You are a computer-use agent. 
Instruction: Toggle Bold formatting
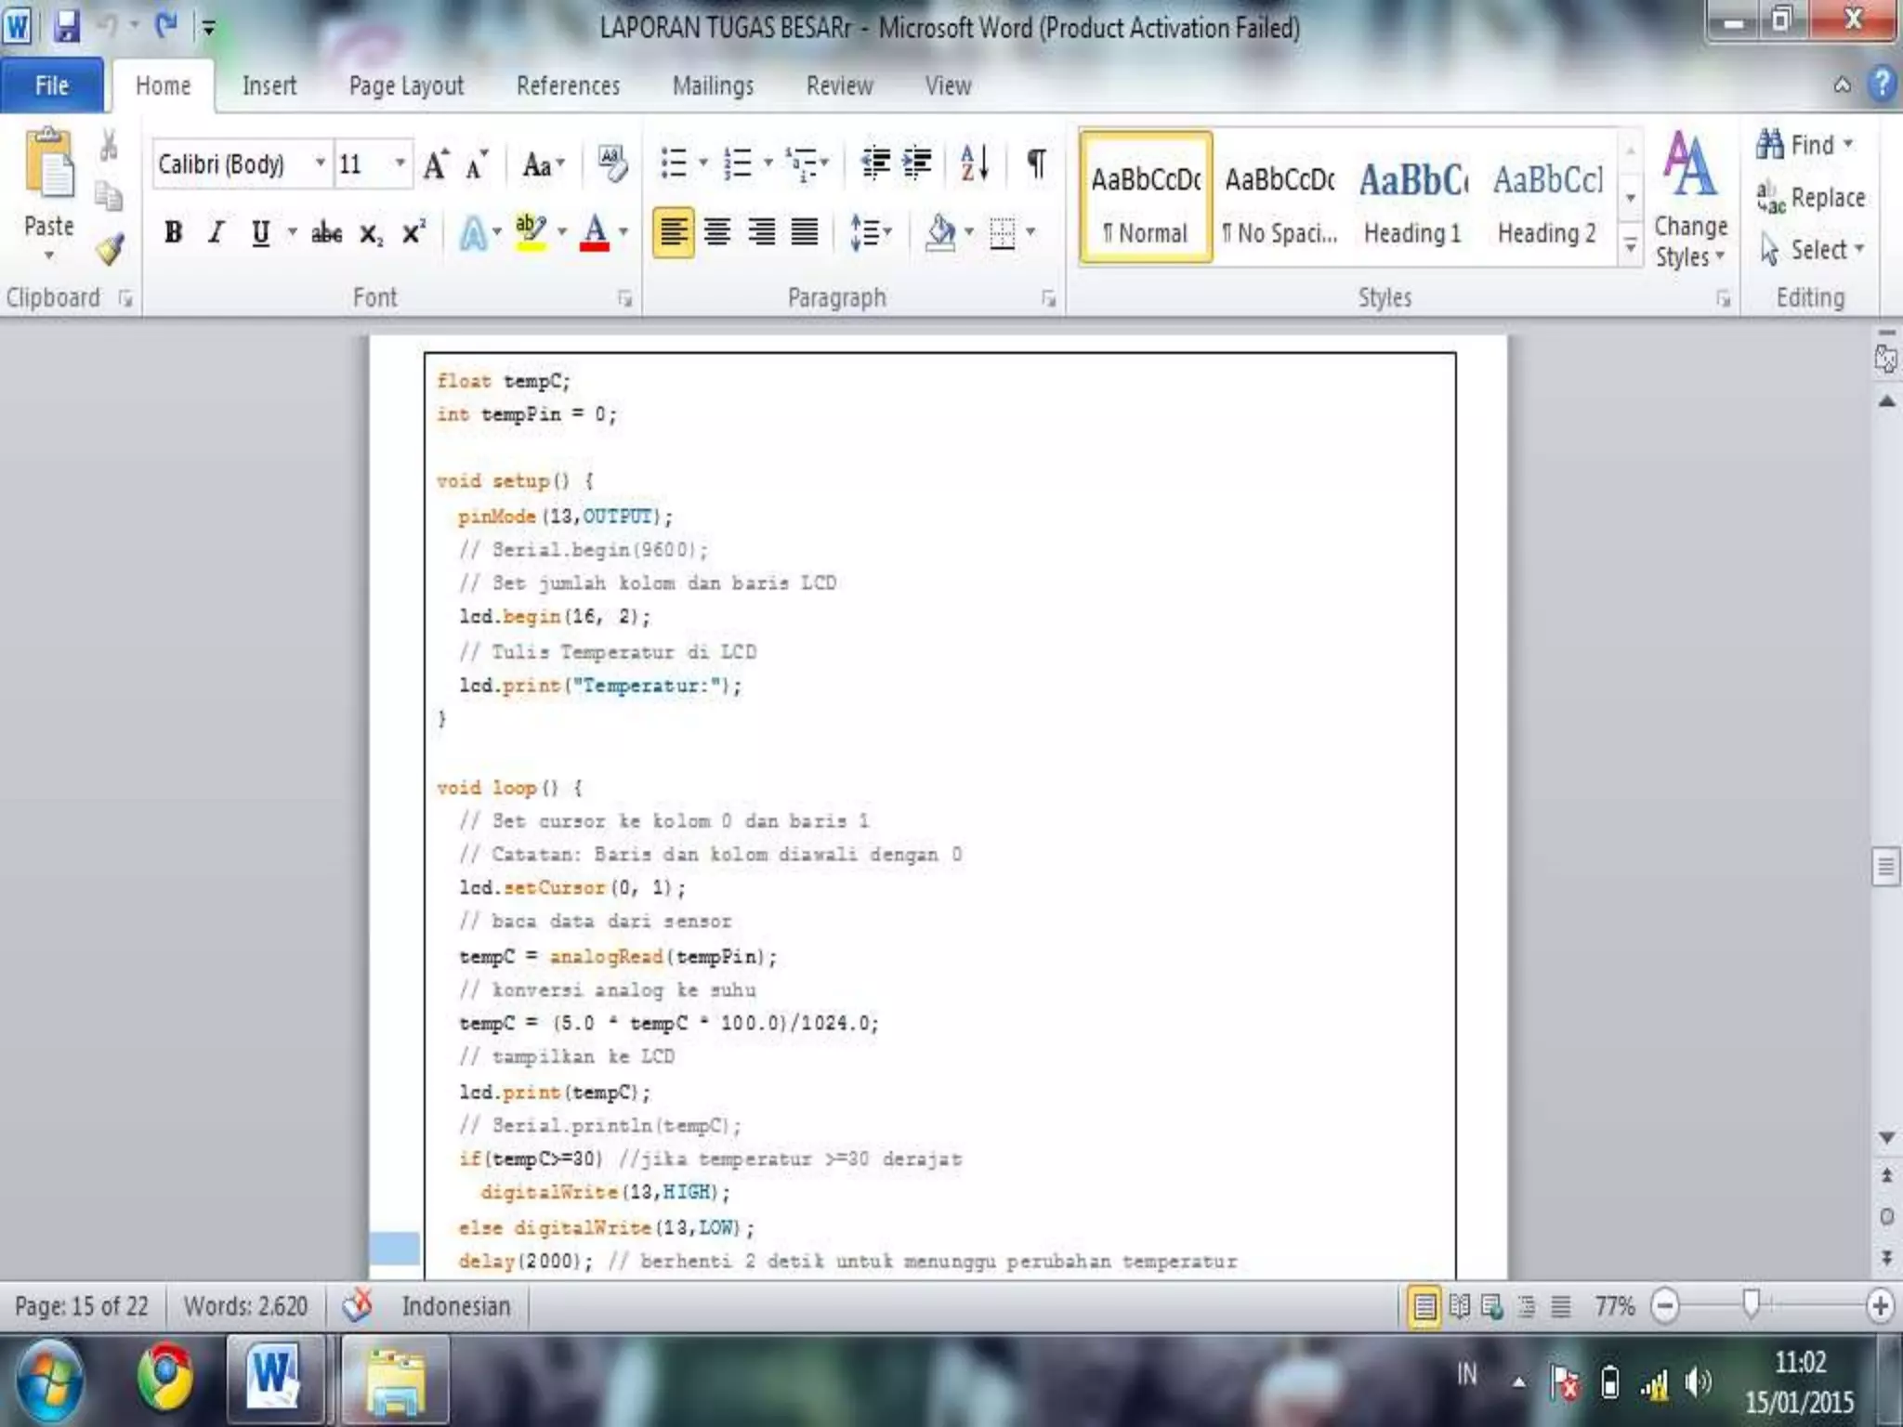click(173, 232)
